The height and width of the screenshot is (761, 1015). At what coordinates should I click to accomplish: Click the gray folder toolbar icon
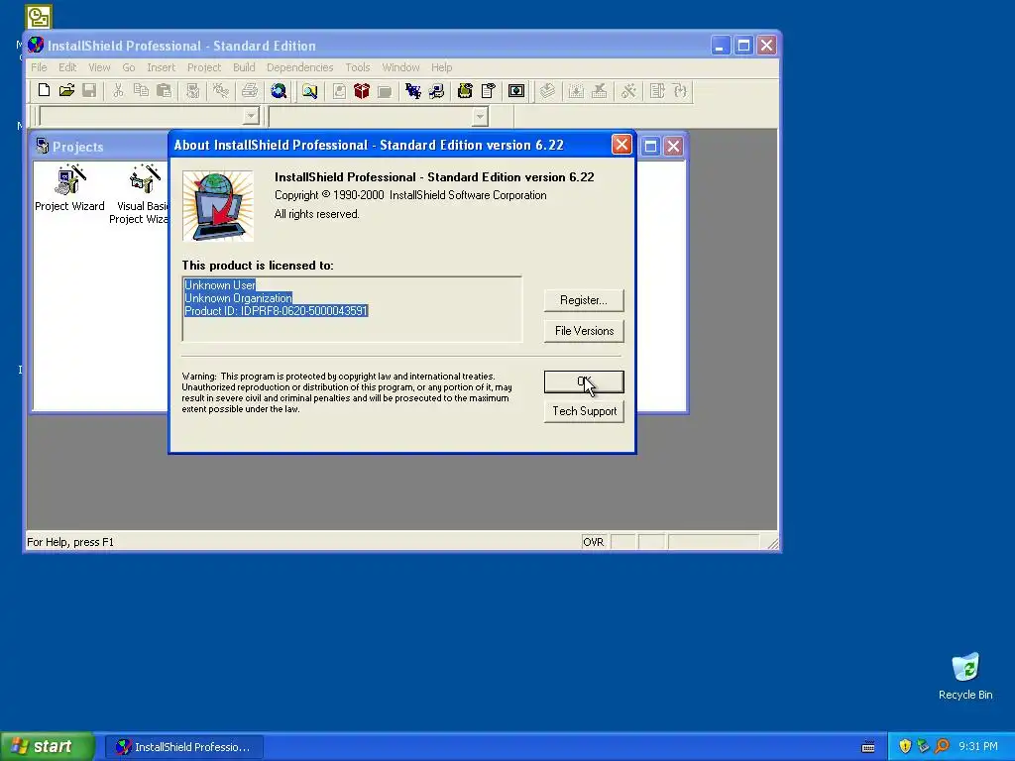[x=385, y=90]
